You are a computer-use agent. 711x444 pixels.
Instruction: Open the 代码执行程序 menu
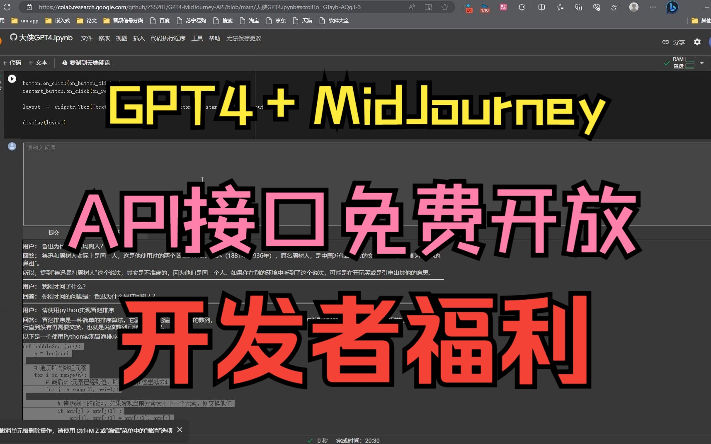(167, 38)
